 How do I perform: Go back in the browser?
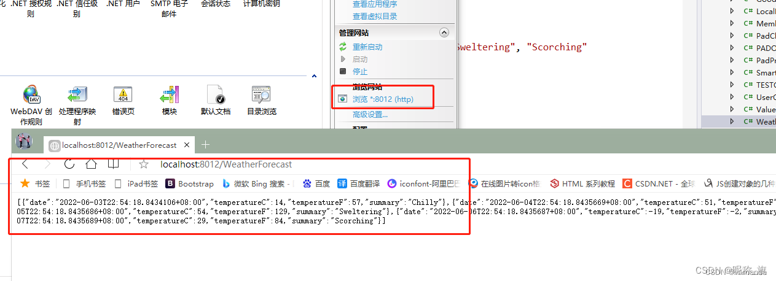[25, 164]
